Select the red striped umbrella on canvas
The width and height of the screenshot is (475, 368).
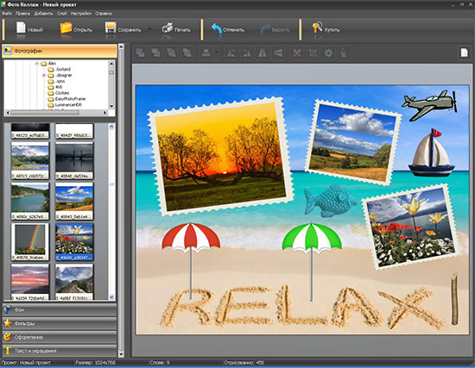tap(191, 260)
